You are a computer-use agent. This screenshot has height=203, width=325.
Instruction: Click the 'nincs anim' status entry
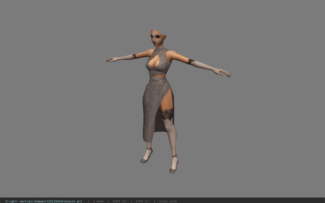[168, 201]
